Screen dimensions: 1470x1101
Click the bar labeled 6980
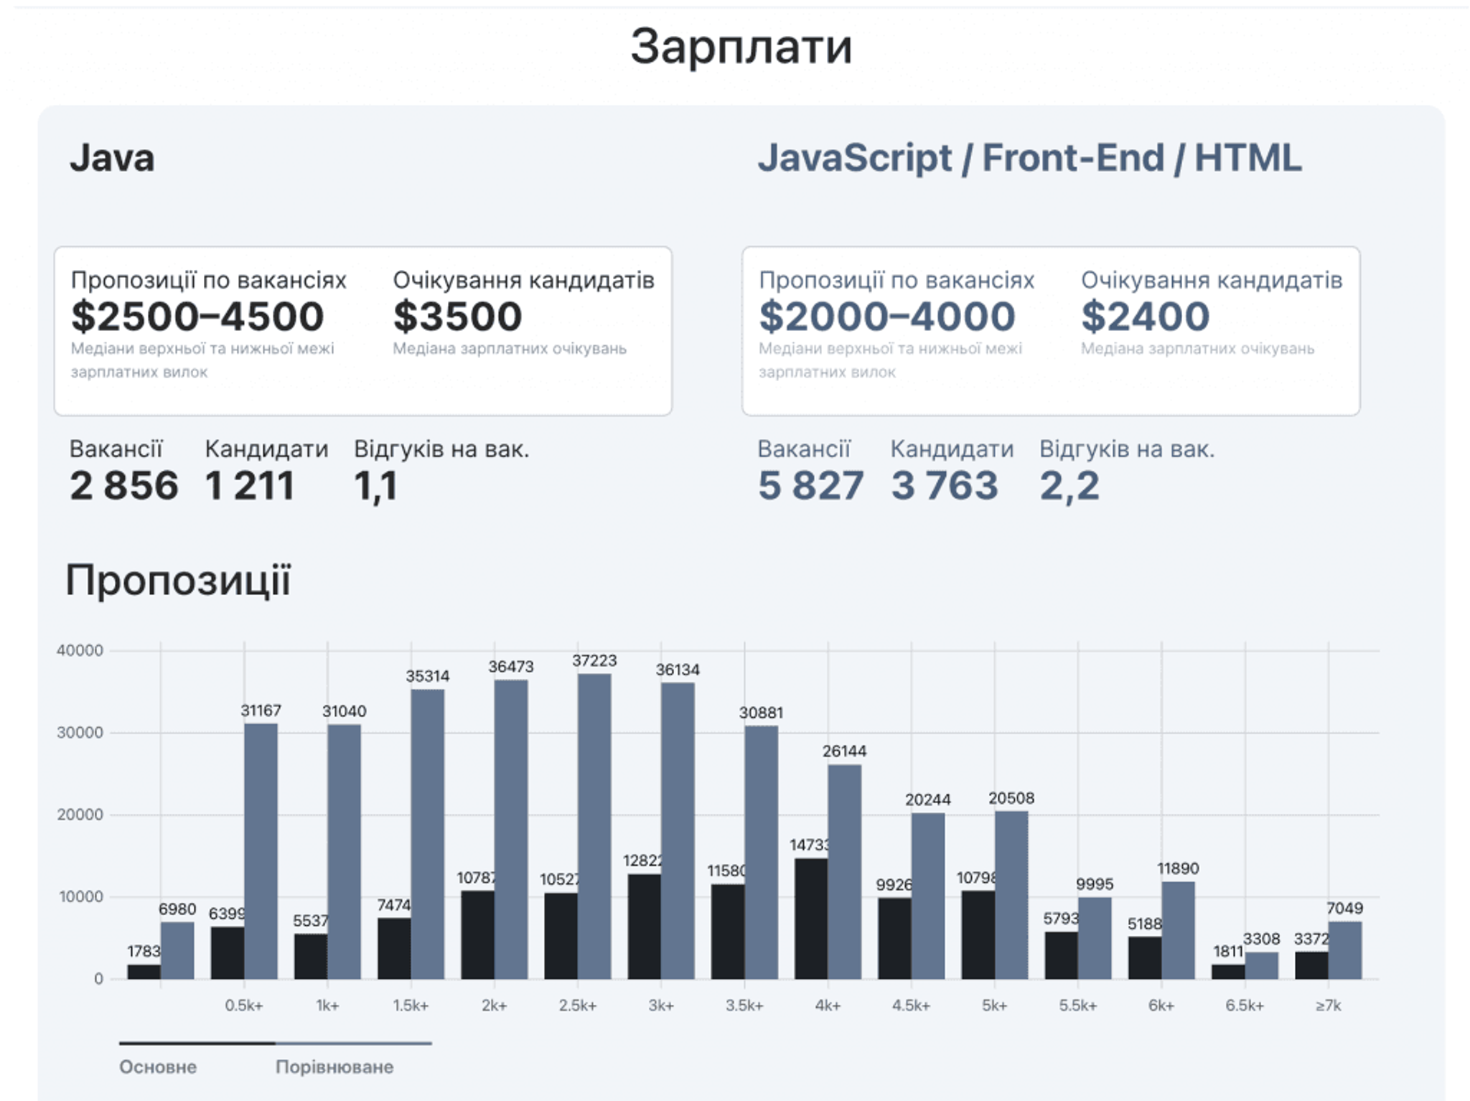tap(177, 950)
